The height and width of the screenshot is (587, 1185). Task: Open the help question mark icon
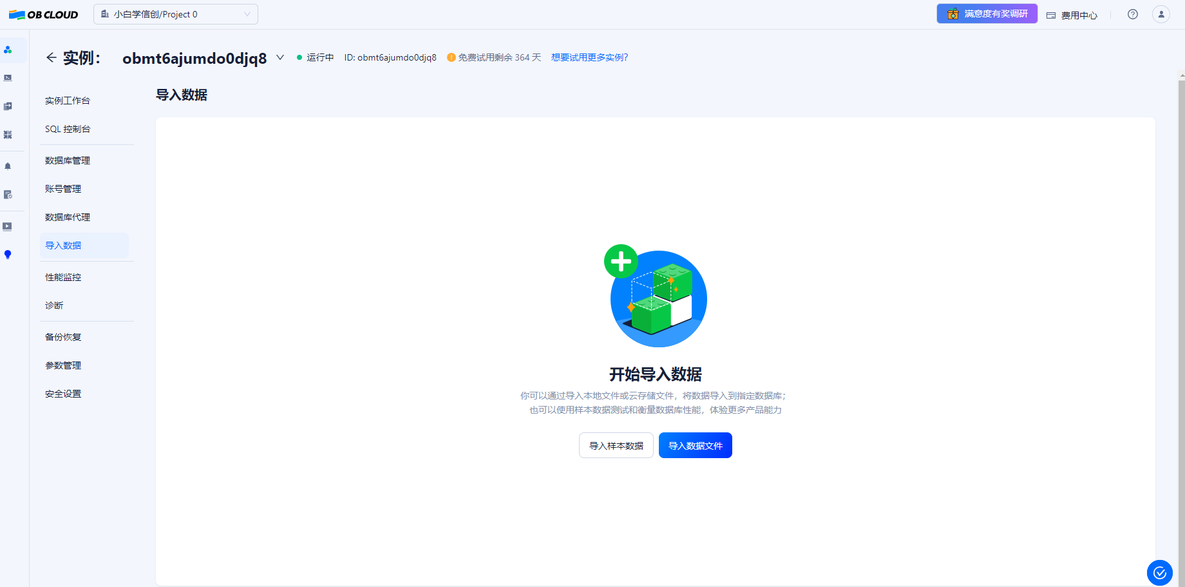[x=1133, y=14]
